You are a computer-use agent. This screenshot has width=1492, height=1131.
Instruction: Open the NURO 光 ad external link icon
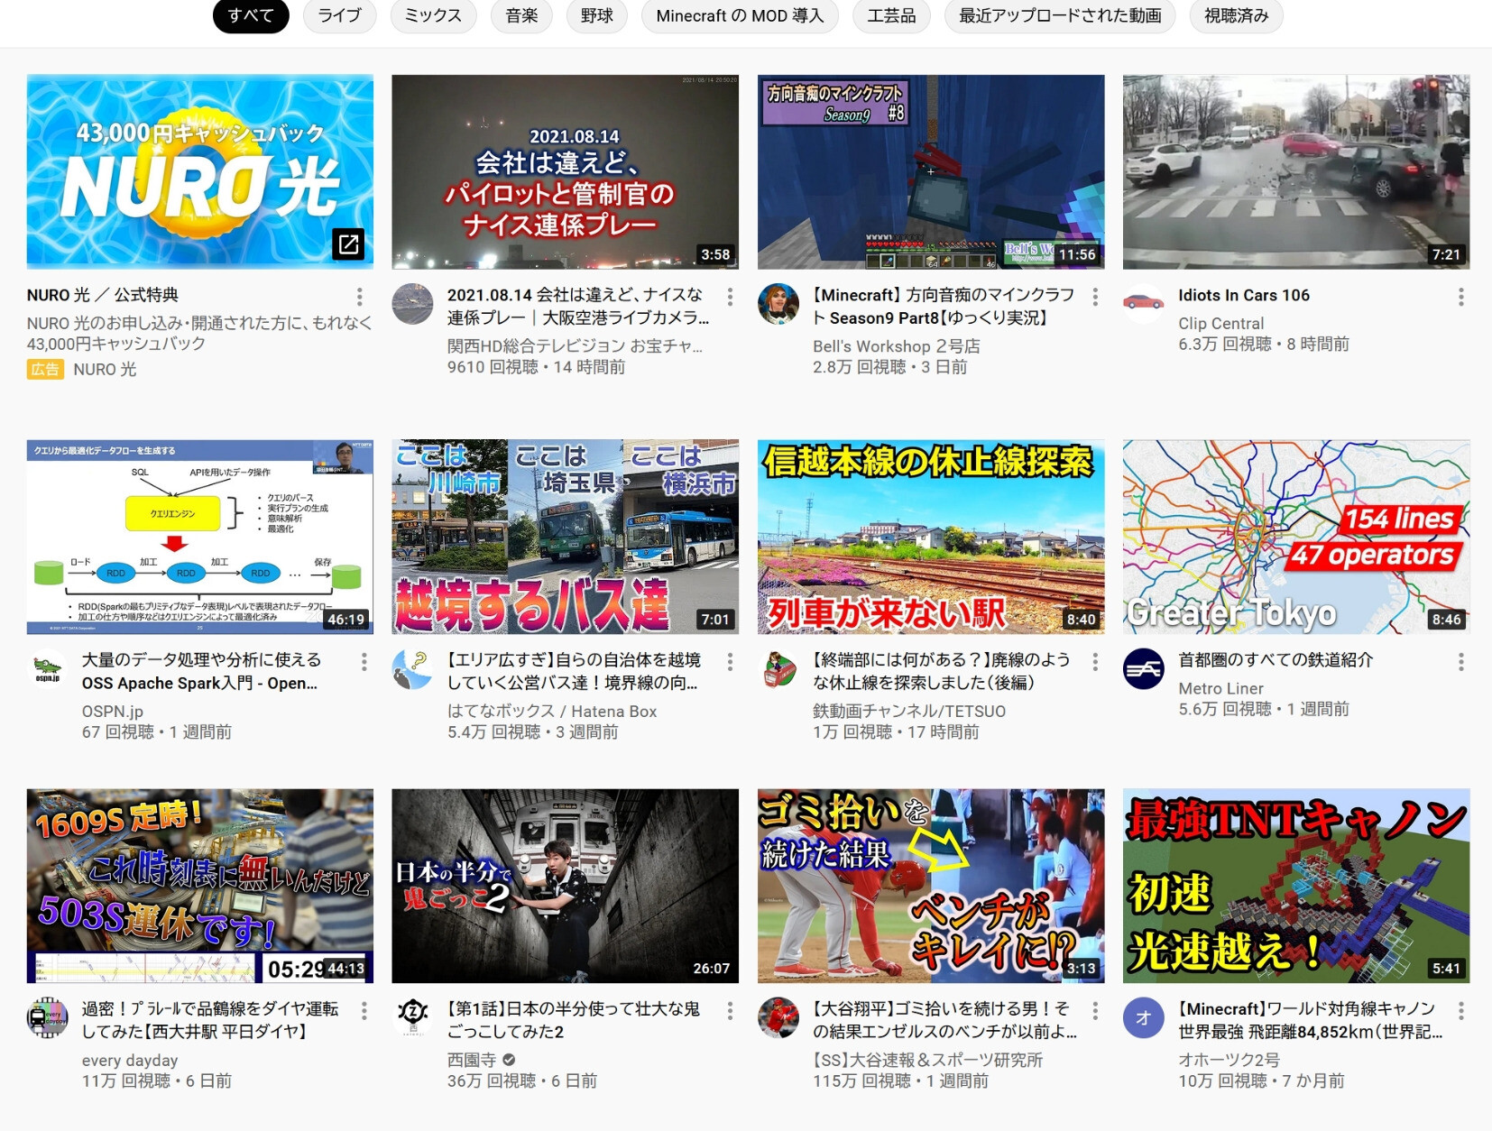pos(348,244)
